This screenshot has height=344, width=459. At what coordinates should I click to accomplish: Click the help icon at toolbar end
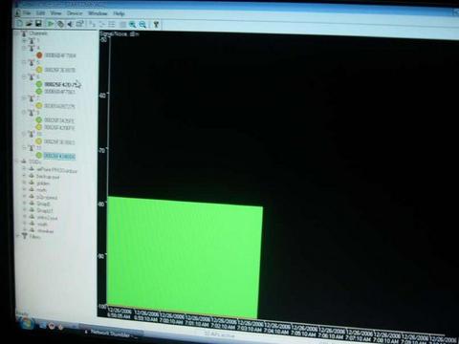156,25
